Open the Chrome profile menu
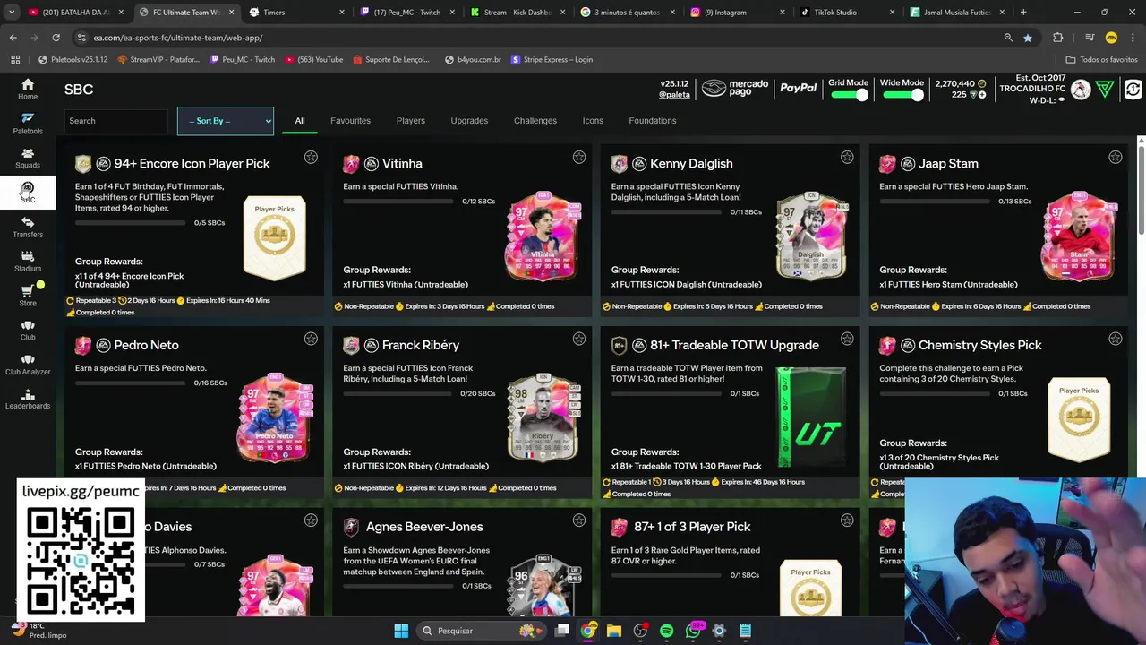1146x645 pixels. tap(1111, 38)
